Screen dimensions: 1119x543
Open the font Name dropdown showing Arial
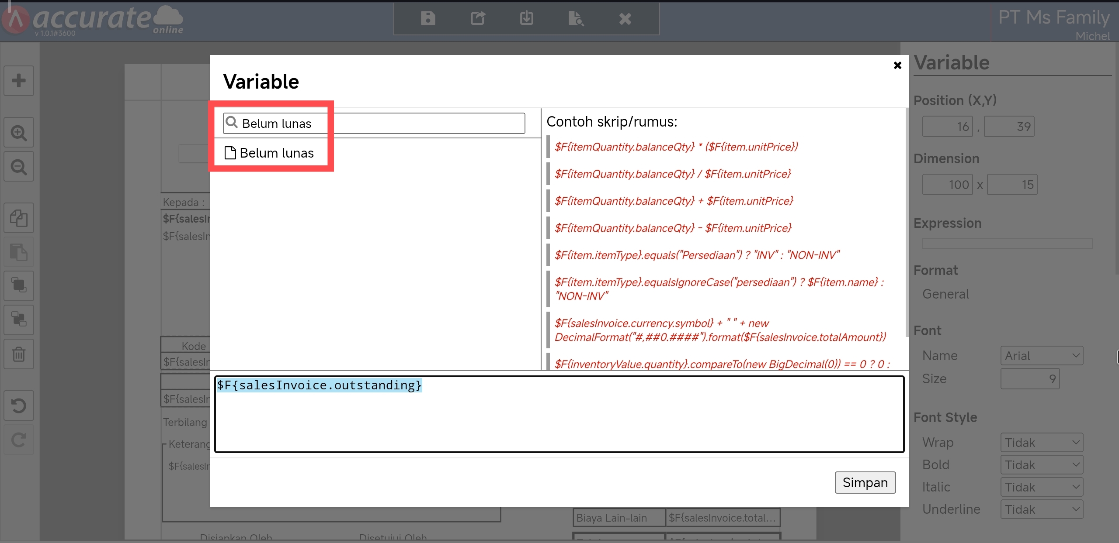pyautogui.click(x=1041, y=356)
